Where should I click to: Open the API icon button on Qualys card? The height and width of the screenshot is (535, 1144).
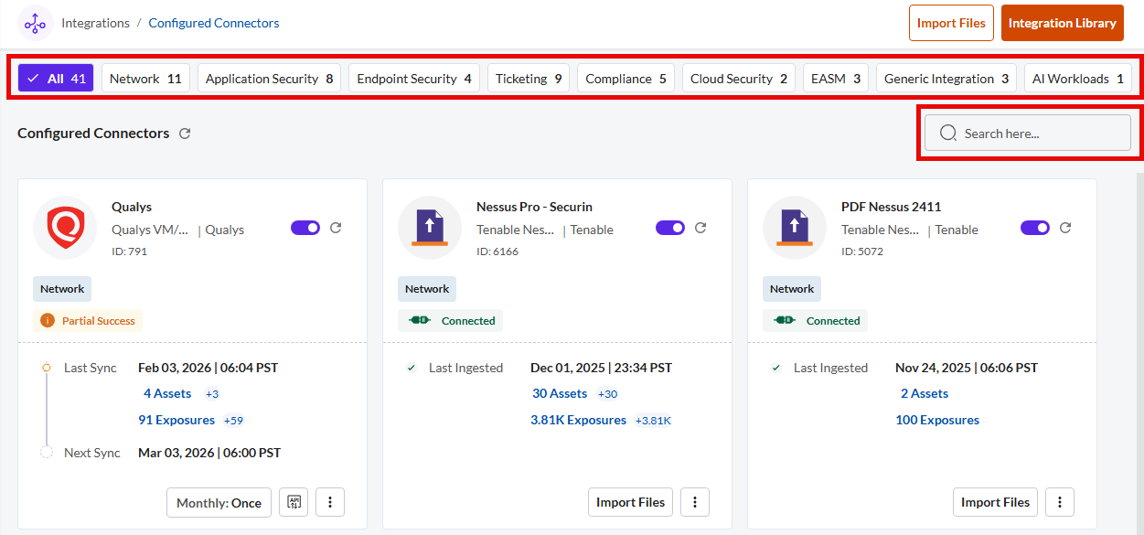294,502
